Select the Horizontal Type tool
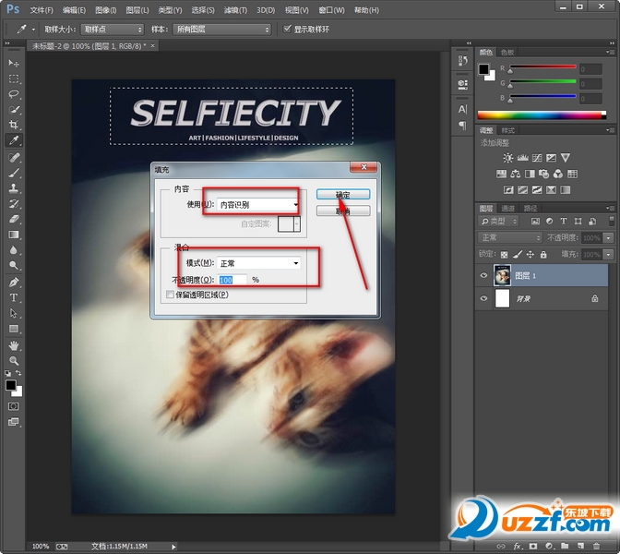620x554 pixels. [14, 297]
